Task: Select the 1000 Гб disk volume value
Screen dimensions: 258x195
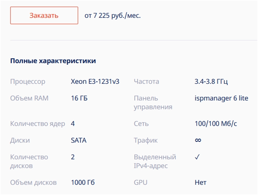Action: click(83, 182)
